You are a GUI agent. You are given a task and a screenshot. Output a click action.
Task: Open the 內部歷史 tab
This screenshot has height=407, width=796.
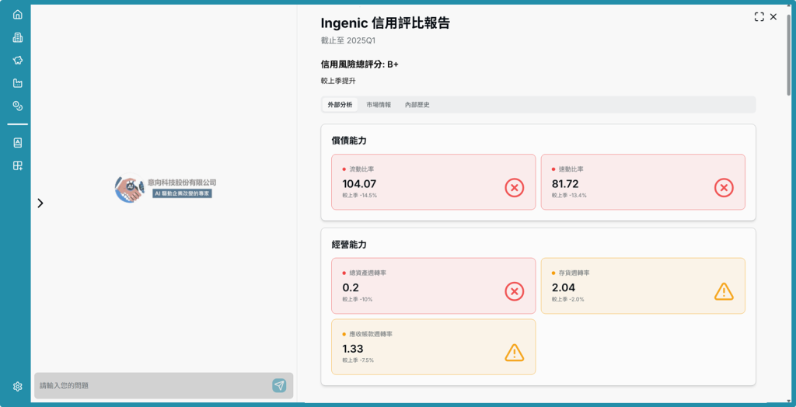pyautogui.click(x=417, y=105)
